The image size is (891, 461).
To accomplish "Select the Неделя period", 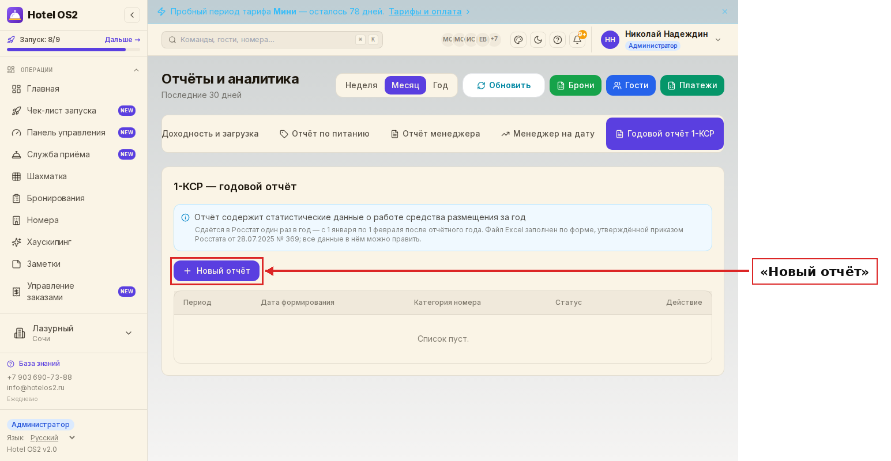I will click(361, 85).
